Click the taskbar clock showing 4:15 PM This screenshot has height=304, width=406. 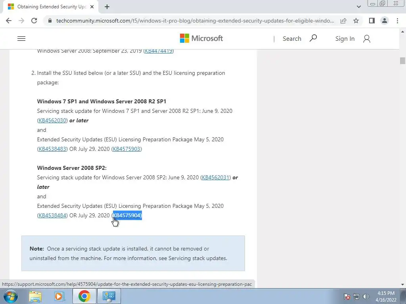pyautogui.click(x=386, y=296)
